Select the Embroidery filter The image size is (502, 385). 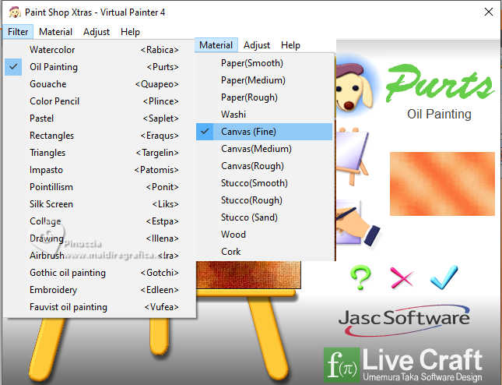click(100, 290)
